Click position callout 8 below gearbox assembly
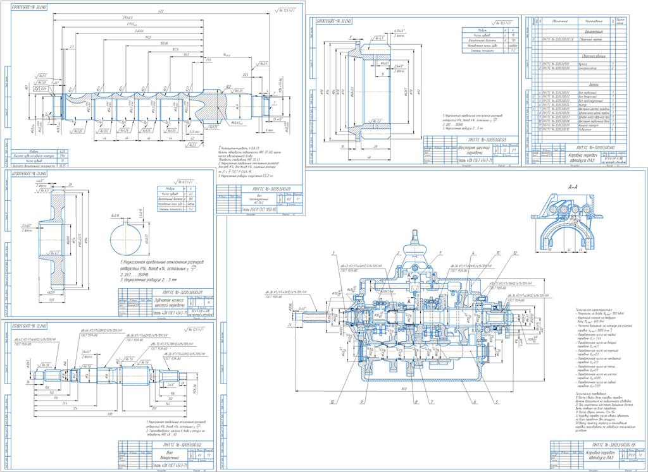This screenshot has width=648, height=472. click(x=418, y=401)
